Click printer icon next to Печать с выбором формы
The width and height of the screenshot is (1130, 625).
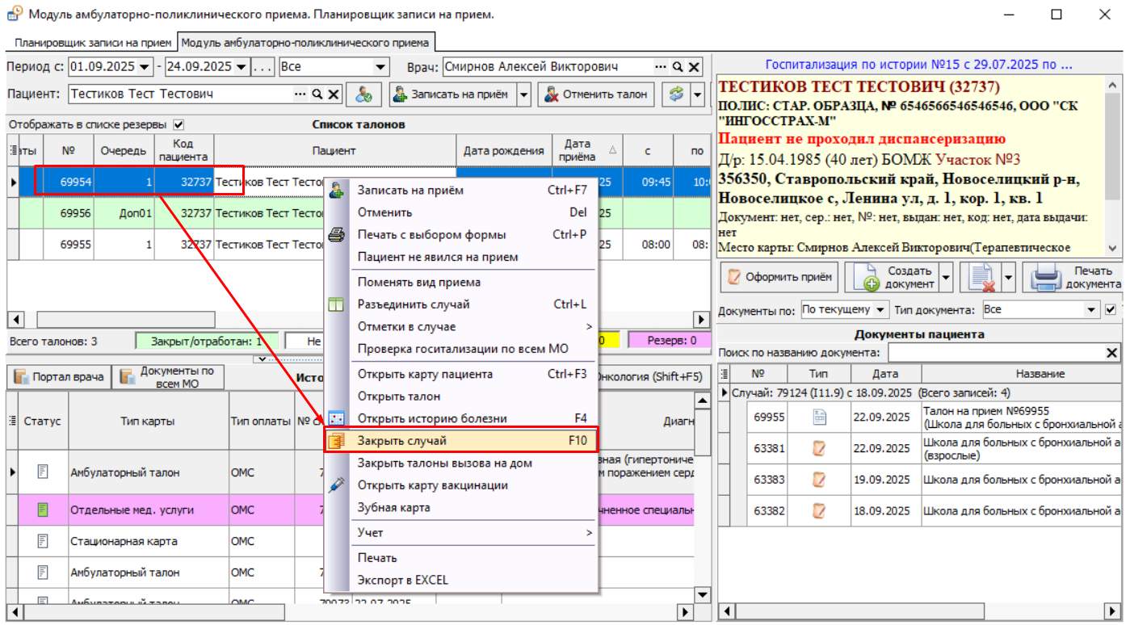pyautogui.click(x=337, y=235)
